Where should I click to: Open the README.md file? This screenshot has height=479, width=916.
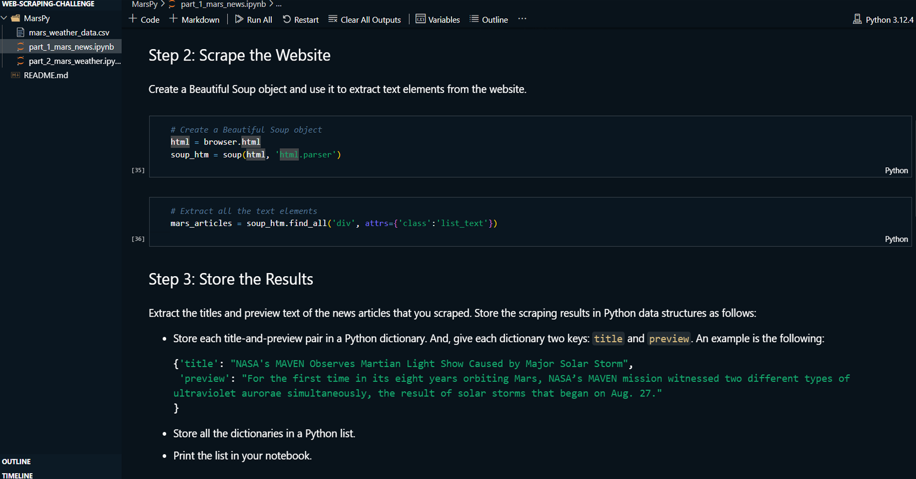click(x=46, y=76)
